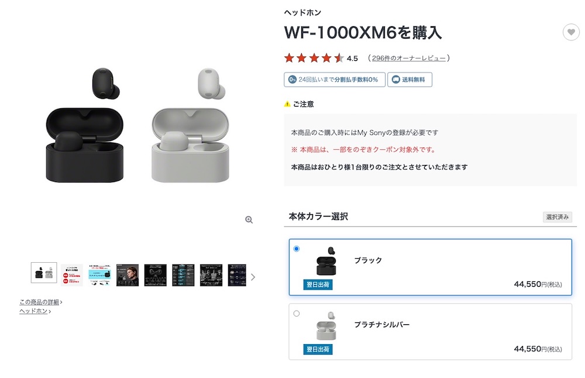Open the この商品の詳細 link
Screen dimensions: 585x378
pyautogui.click(x=40, y=302)
